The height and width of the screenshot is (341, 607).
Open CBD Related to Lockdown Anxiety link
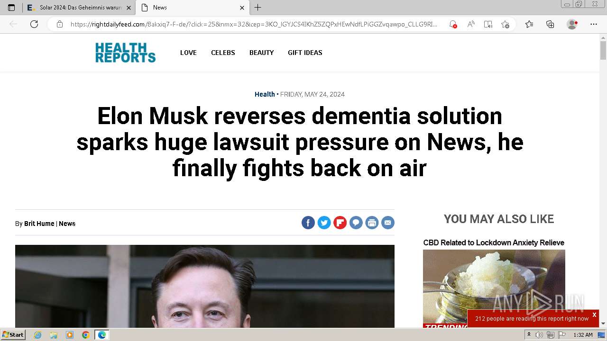(494, 242)
